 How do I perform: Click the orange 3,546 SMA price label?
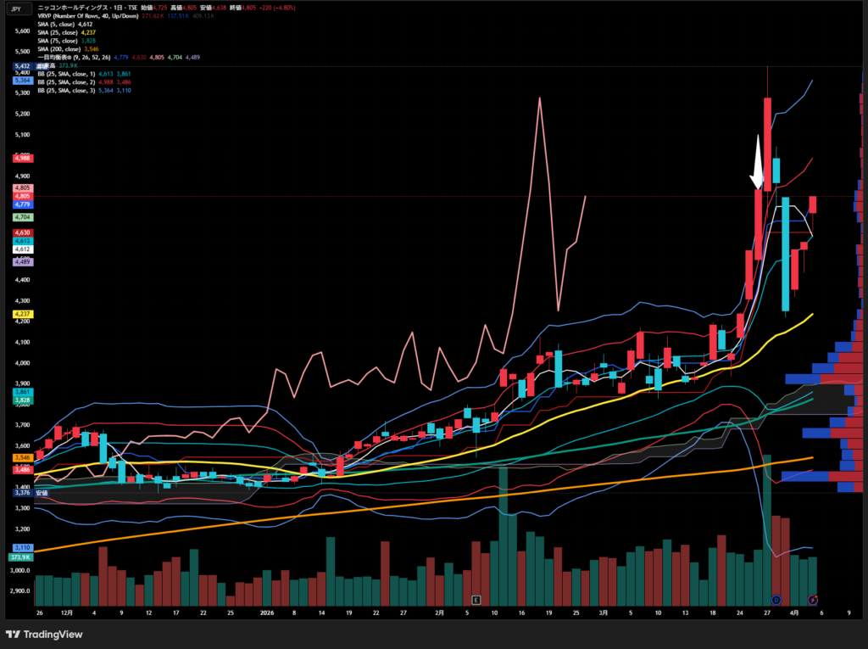pyautogui.click(x=22, y=457)
